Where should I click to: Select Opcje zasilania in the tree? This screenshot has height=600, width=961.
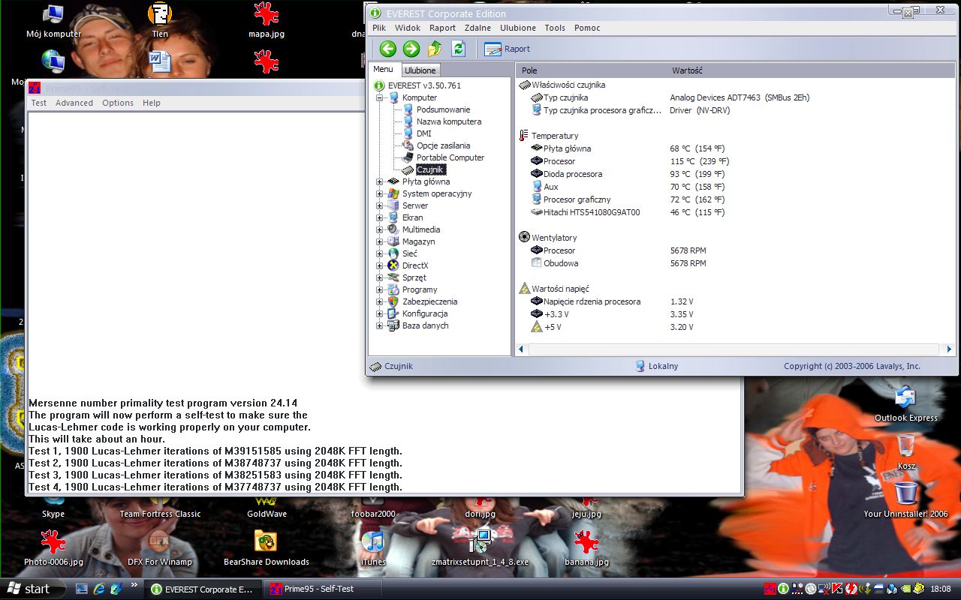pos(443,145)
